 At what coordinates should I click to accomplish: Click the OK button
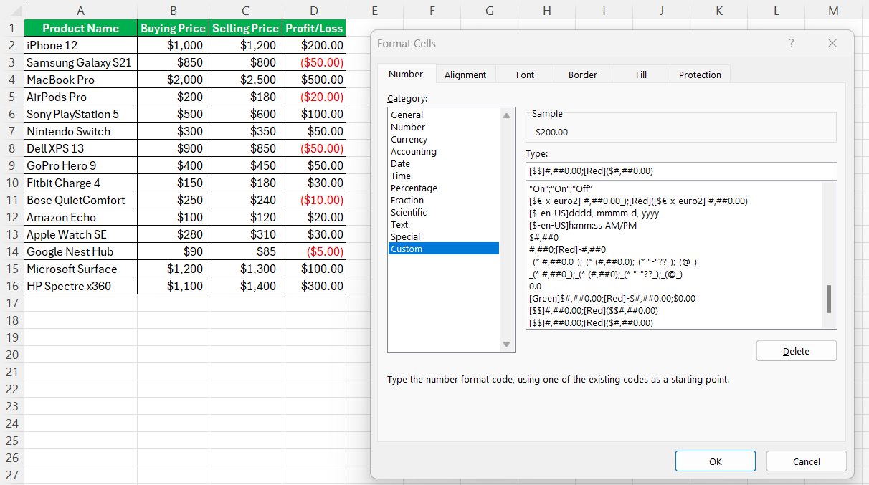coord(716,461)
